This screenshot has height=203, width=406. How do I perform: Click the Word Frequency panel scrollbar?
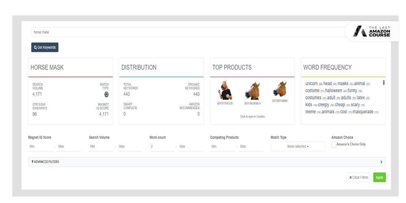click(384, 83)
